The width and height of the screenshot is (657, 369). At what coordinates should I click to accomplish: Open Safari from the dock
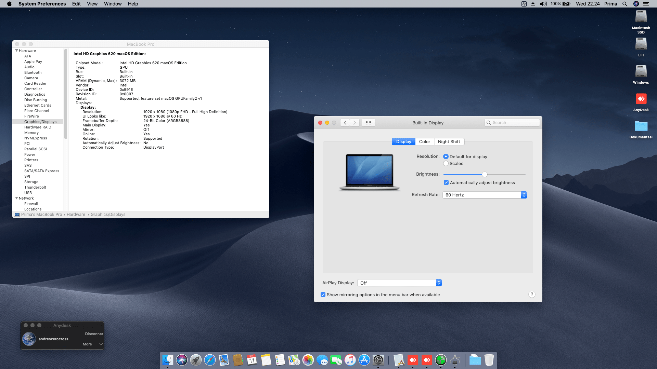(210, 360)
